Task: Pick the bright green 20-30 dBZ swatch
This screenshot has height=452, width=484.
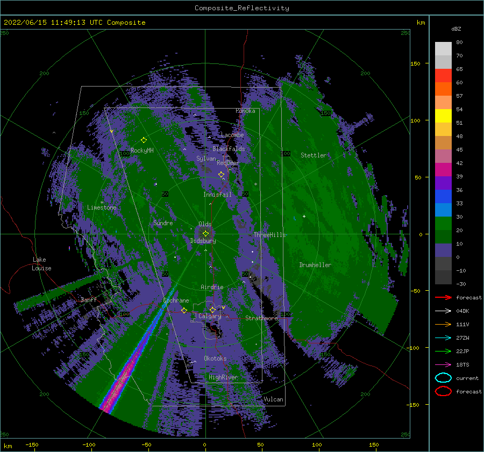Action: 443,223
